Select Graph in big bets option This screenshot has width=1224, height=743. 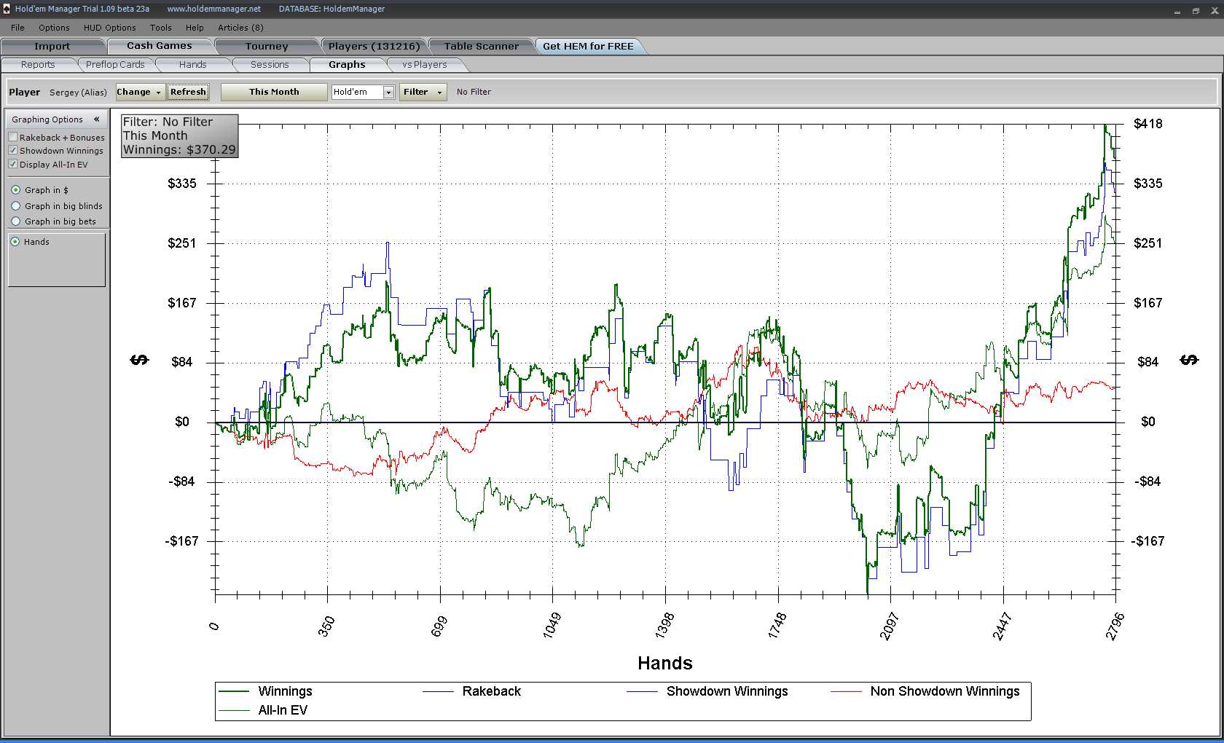(x=16, y=221)
